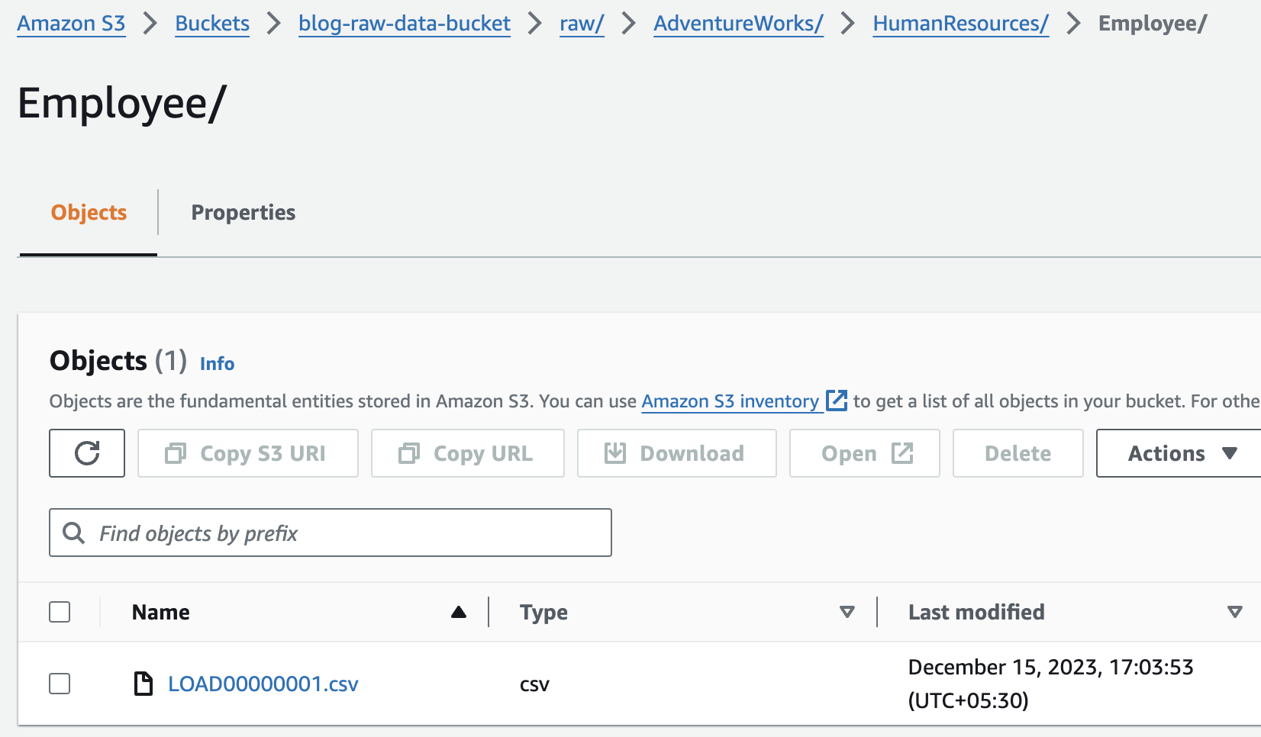1261x737 pixels.
Task: Open the HumanResources/ breadcrumb link
Action: pos(960,24)
